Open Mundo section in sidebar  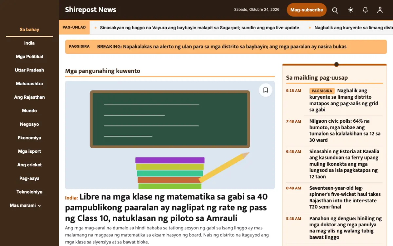click(29, 111)
